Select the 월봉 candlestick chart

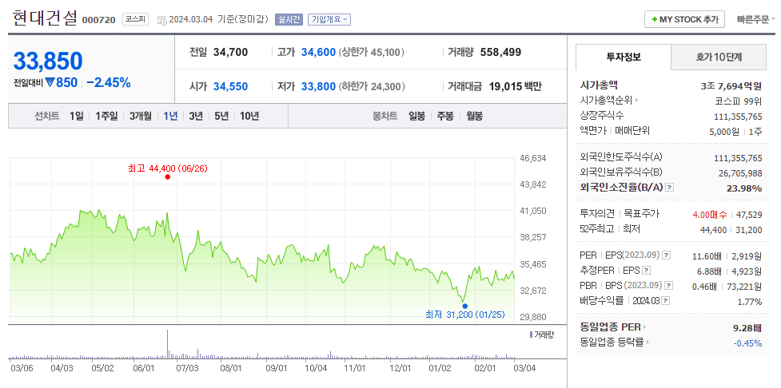(x=475, y=116)
